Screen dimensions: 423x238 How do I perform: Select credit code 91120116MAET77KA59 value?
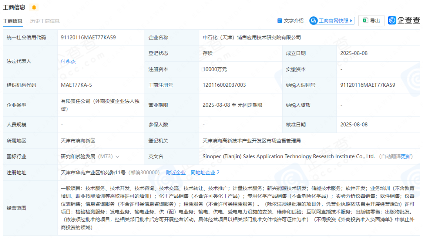coord(88,38)
